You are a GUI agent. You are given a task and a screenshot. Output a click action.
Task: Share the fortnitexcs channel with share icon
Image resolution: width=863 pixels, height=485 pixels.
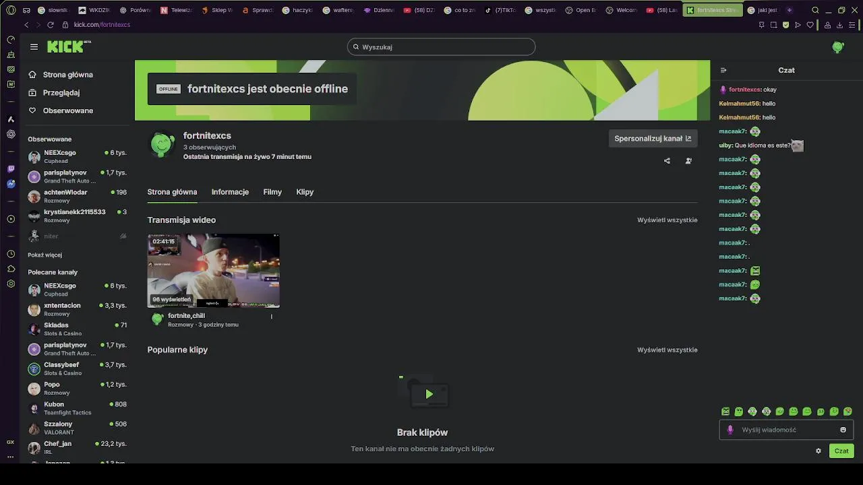click(667, 161)
